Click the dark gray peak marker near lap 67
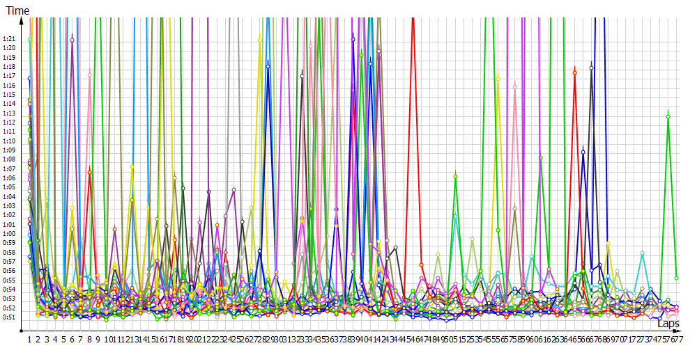The image size is (697, 348). point(592,68)
